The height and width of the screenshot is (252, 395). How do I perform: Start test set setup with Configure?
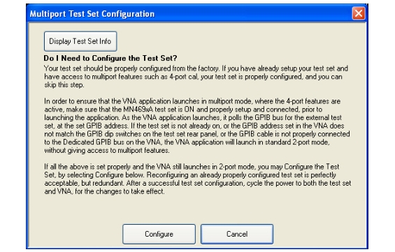[x=159, y=234]
